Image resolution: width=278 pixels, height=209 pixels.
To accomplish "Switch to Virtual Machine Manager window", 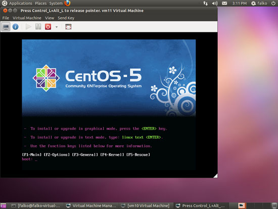I will (91, 205).
